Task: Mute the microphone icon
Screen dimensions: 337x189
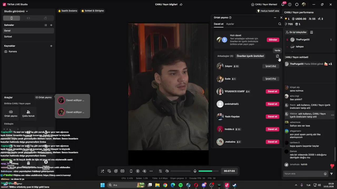Action: point(195,171)
